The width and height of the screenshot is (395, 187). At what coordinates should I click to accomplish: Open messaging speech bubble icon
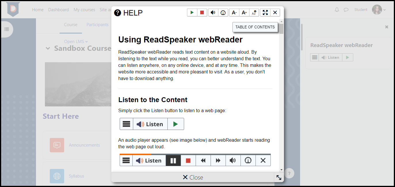coord(346,10)
